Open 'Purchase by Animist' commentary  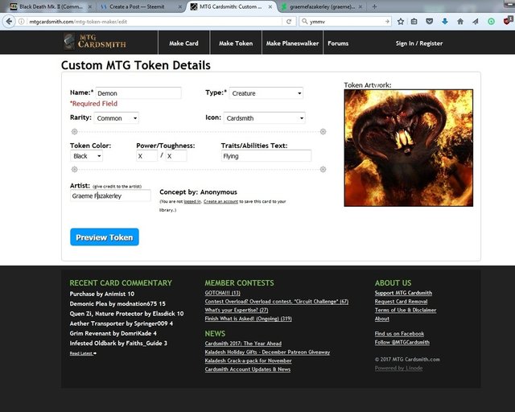tap(102, 294)
